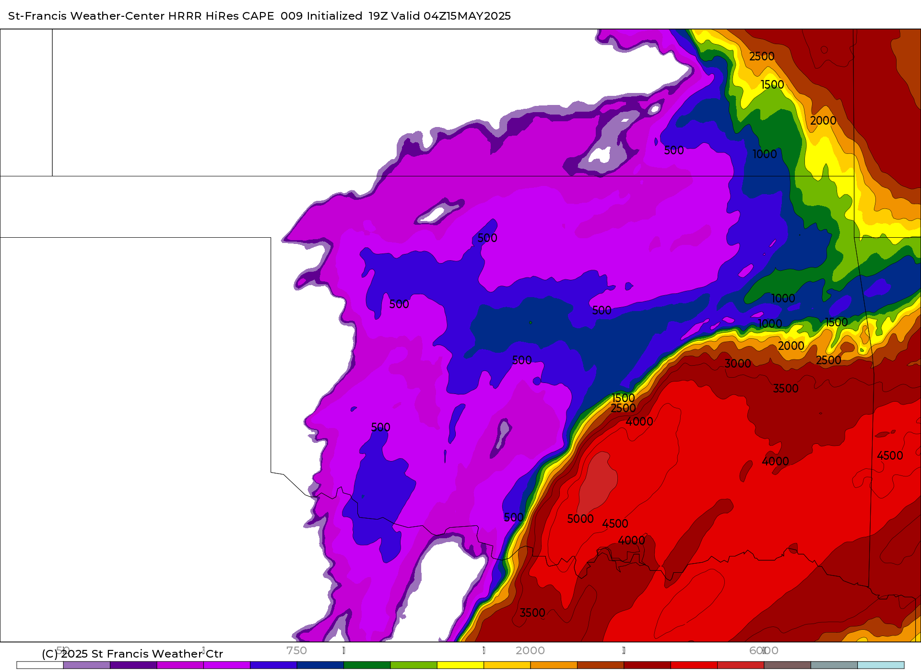
Task: Click the white color bar swatch
Action: pyautogui.click(x=40, y=665)
